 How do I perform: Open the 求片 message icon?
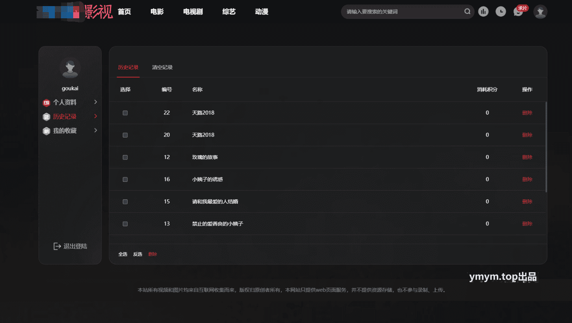tap(518, 12)
